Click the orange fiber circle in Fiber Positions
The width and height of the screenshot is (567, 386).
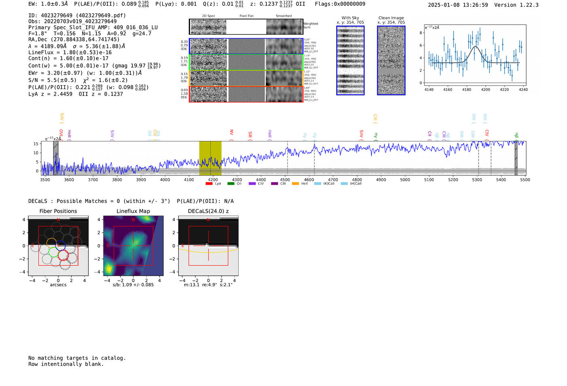point(51,243)
